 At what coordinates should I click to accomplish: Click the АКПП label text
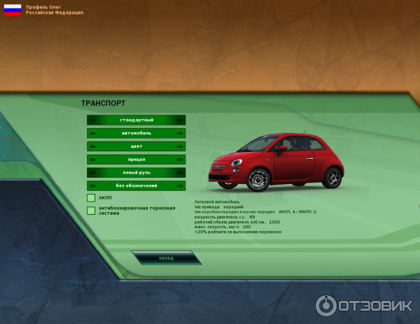[x=106, y=198]
